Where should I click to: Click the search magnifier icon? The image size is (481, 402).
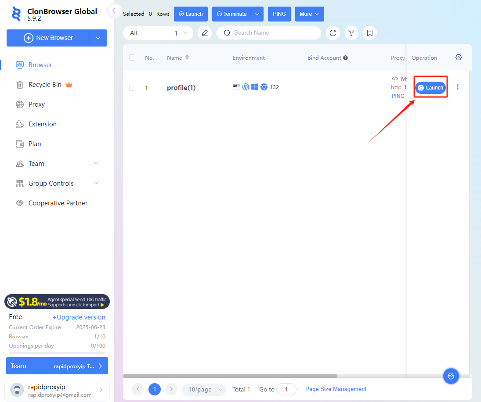[227, 33]
